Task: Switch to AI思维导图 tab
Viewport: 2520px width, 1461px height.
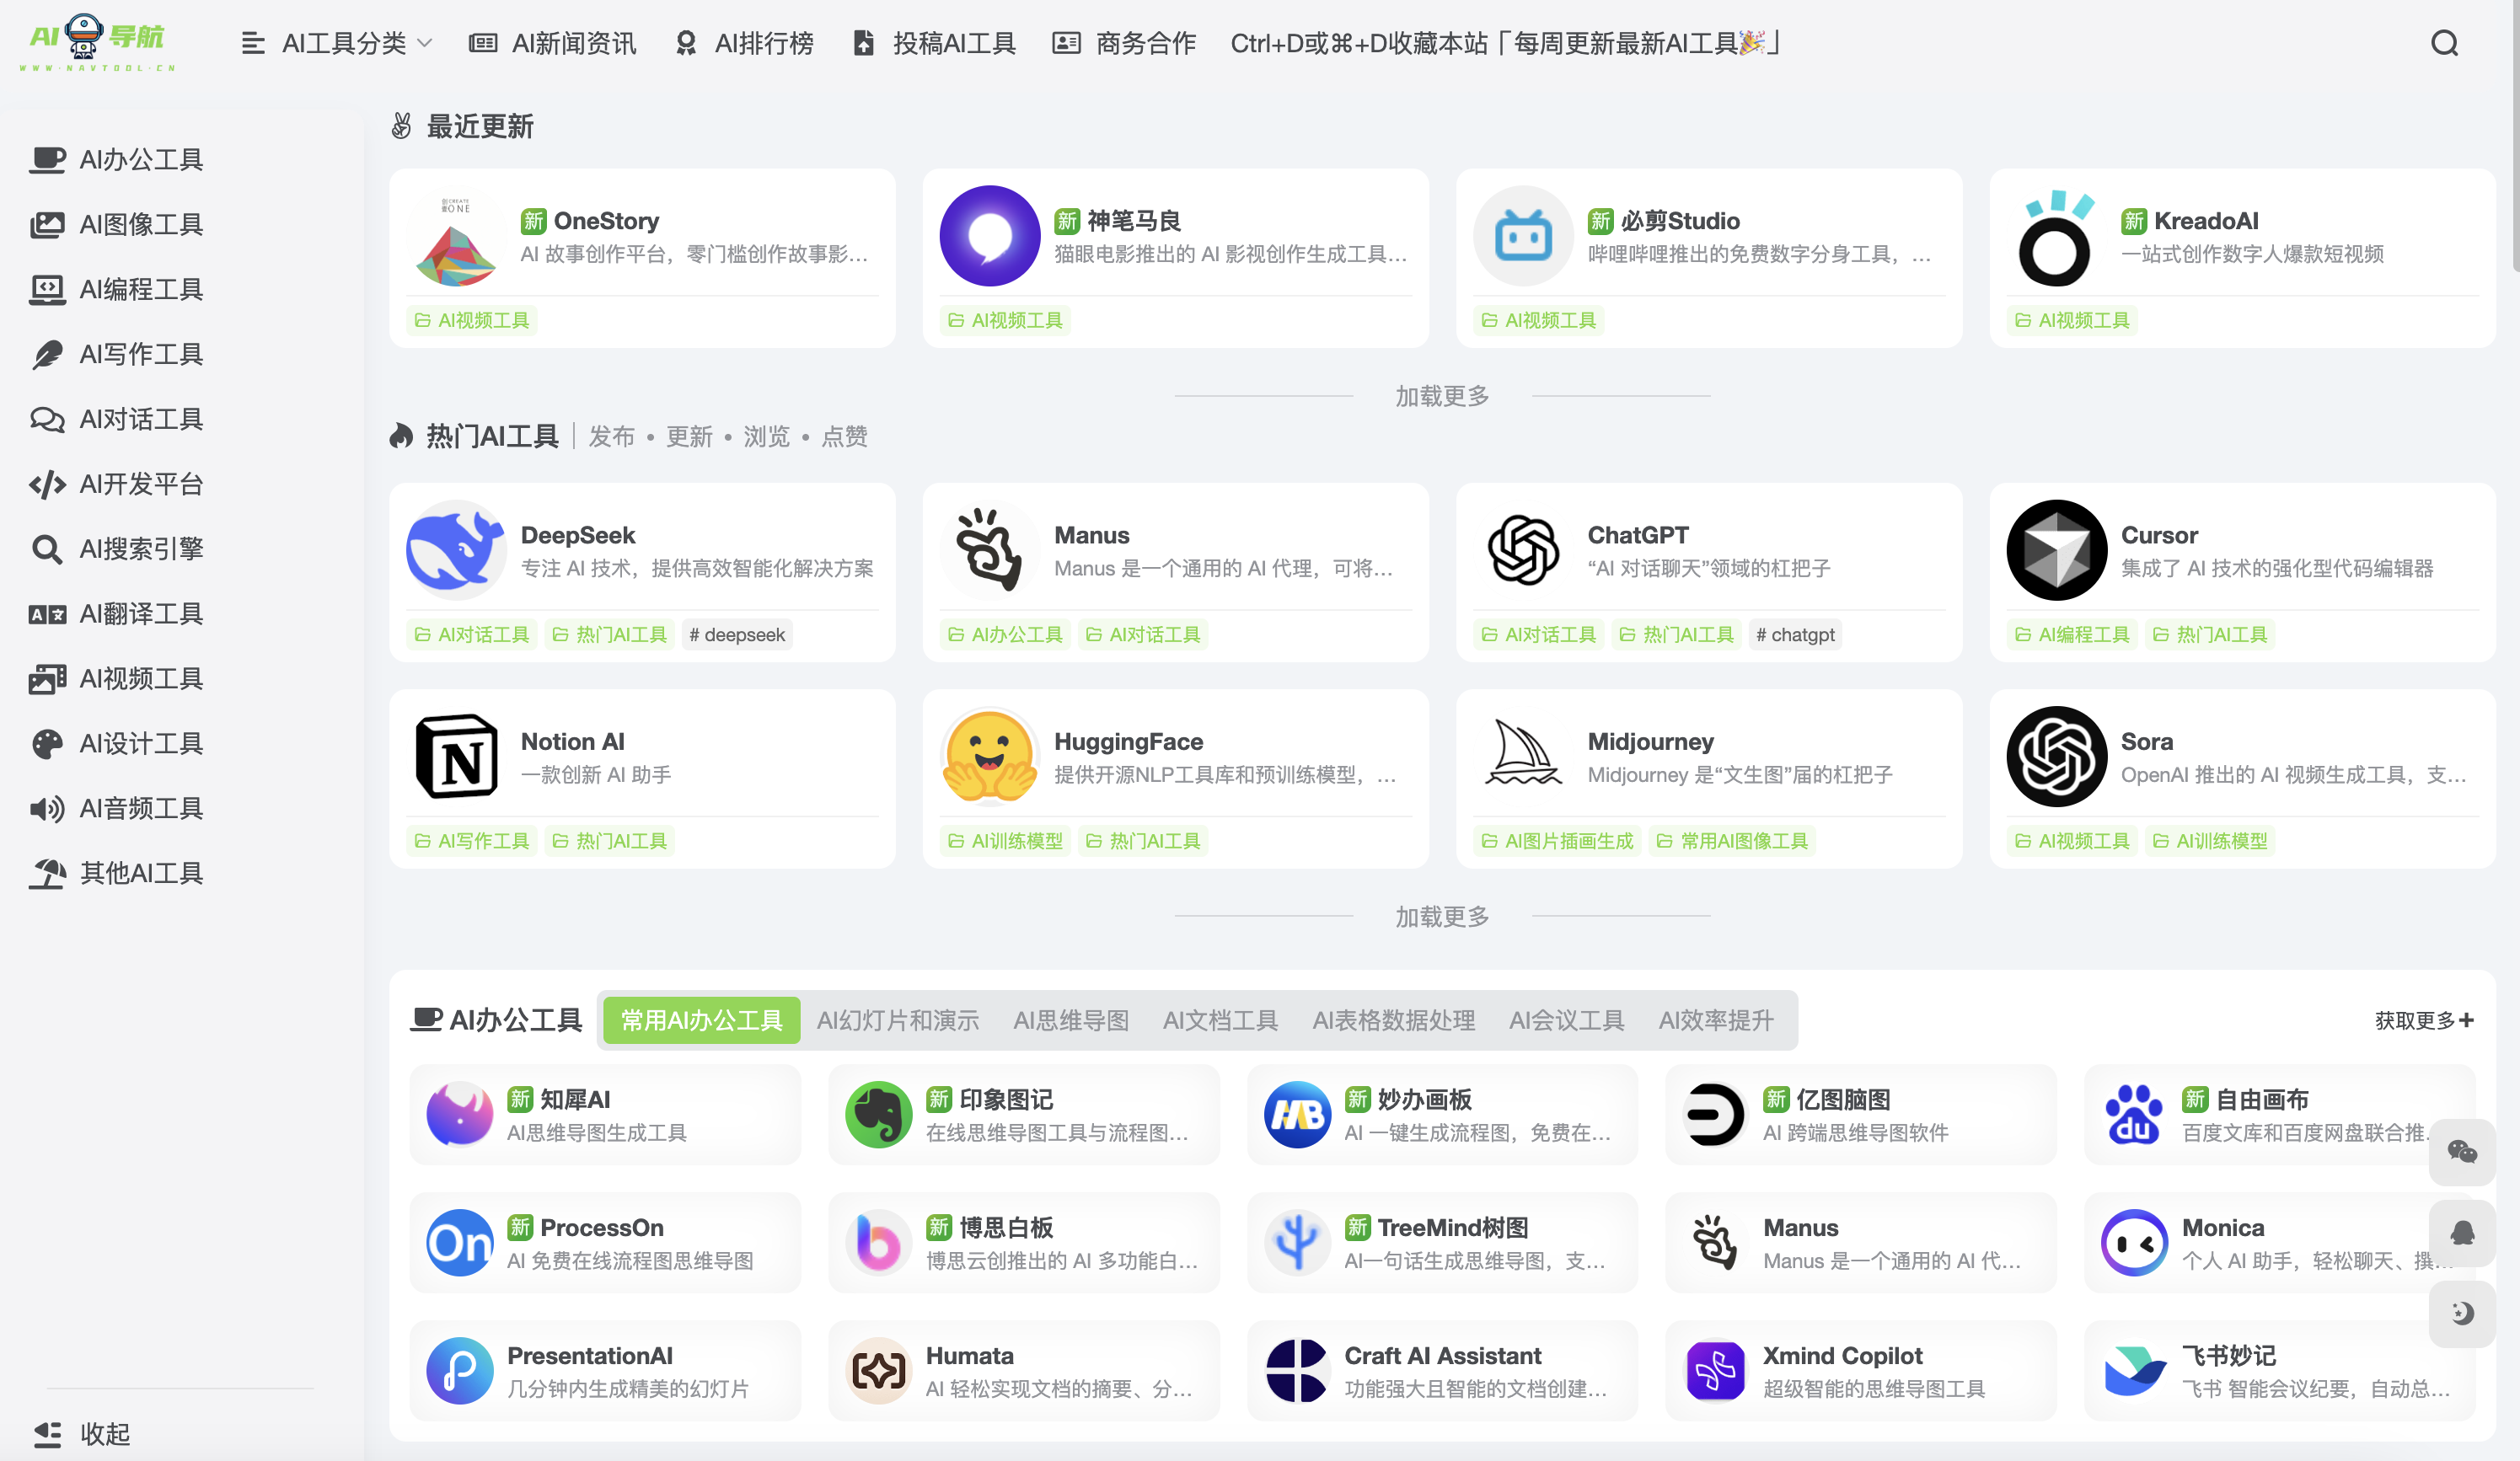Action: [x=1070, y=1020]
